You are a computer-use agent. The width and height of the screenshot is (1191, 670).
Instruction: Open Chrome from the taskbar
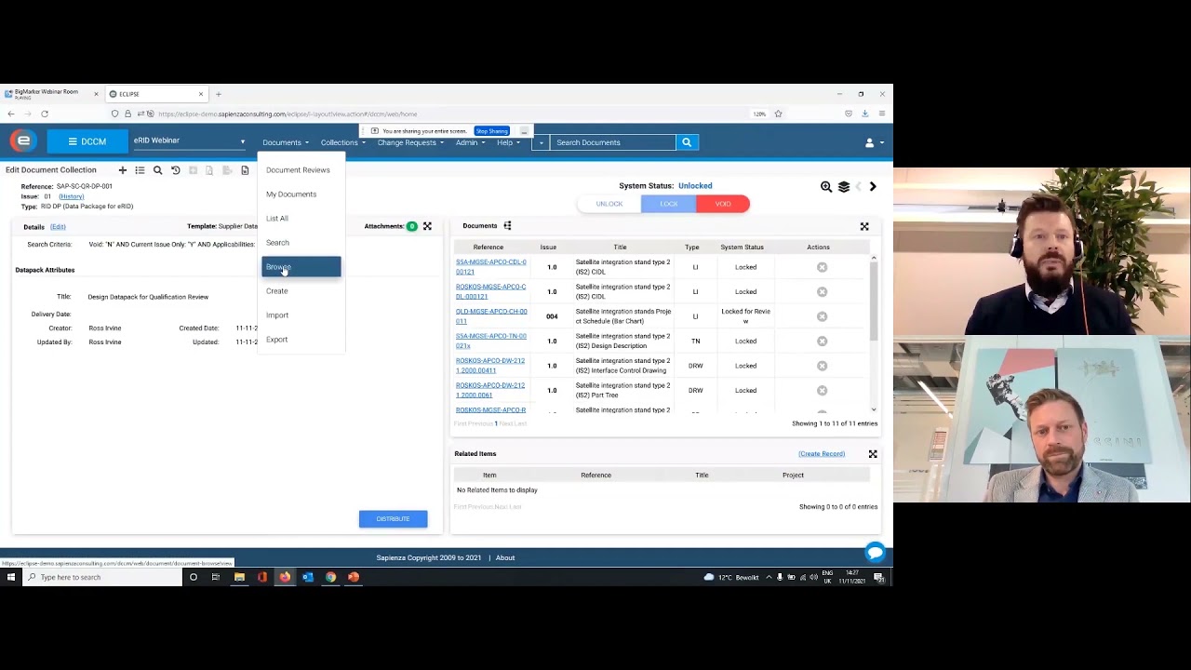[x=330, y=577]
